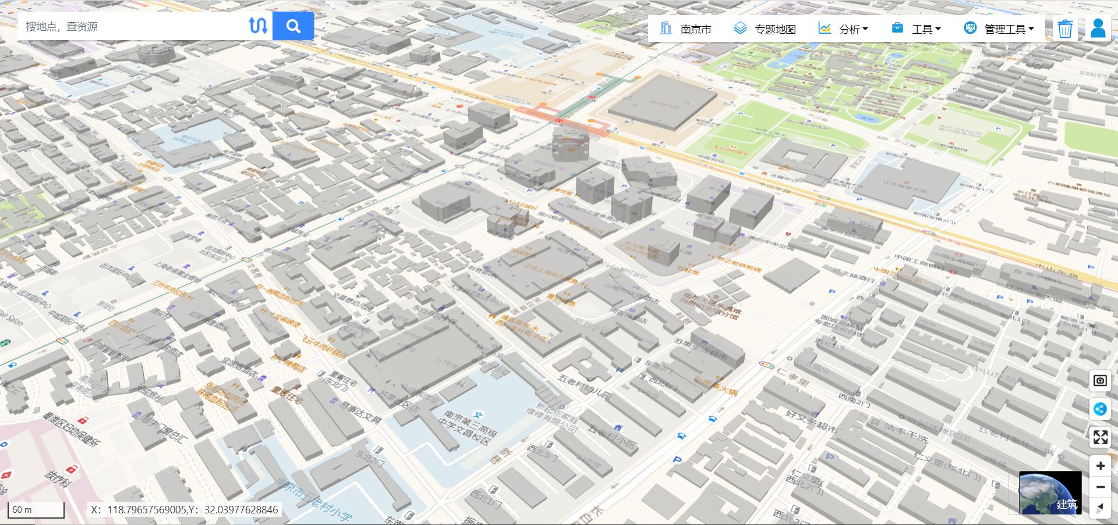Image resolution: width=1118 pixels, height=525 pixels.
Task: Click the line-chart icon next to 分析
Action: [x=825, y=28]
